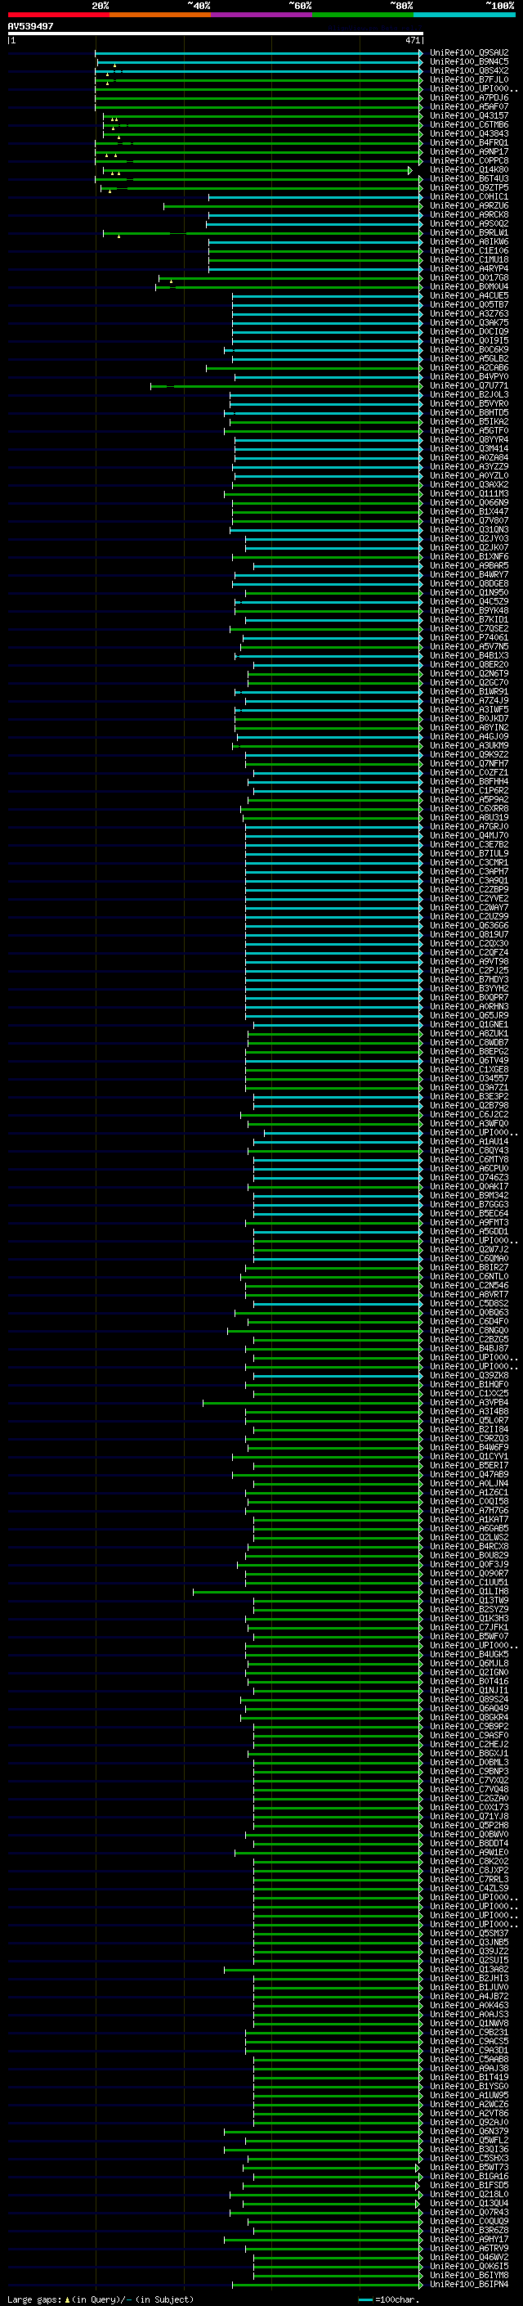Select the UniRef100_C2N546 label
The width and height of the screenshot is (523, 2306).
coord(469,1284)
